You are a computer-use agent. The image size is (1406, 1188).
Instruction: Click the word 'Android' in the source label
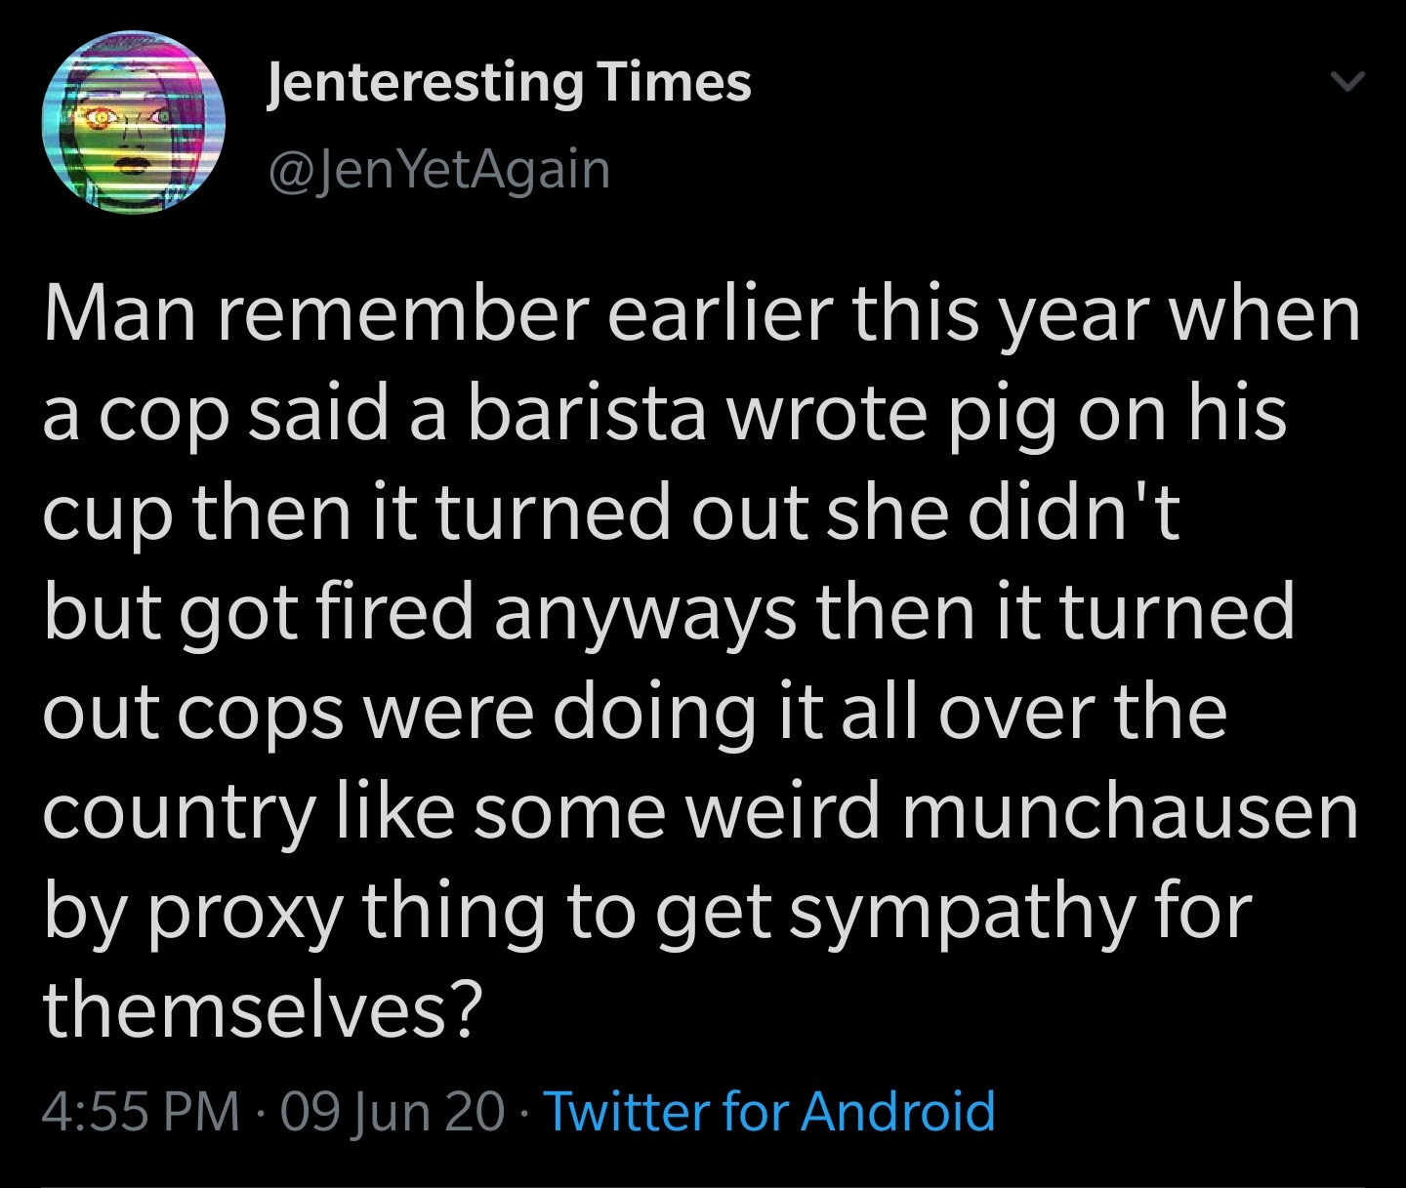click(x=898, y=1111)
